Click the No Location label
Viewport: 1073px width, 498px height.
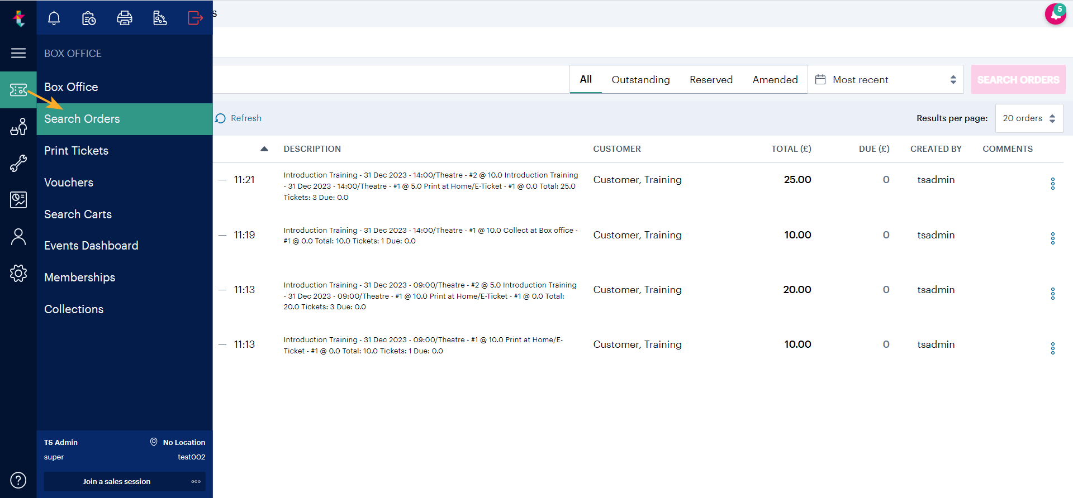click(x=184, y=442)
